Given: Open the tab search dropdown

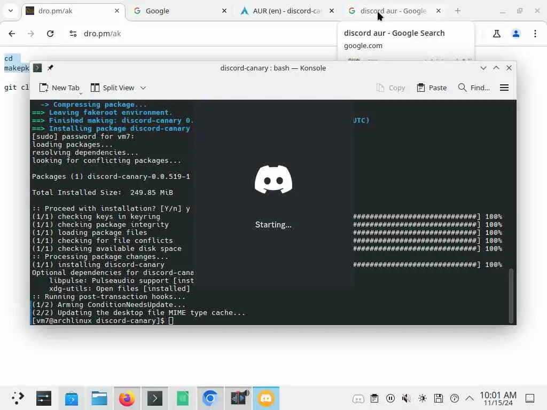Looking at the screenshot, I should click(11, 11).
